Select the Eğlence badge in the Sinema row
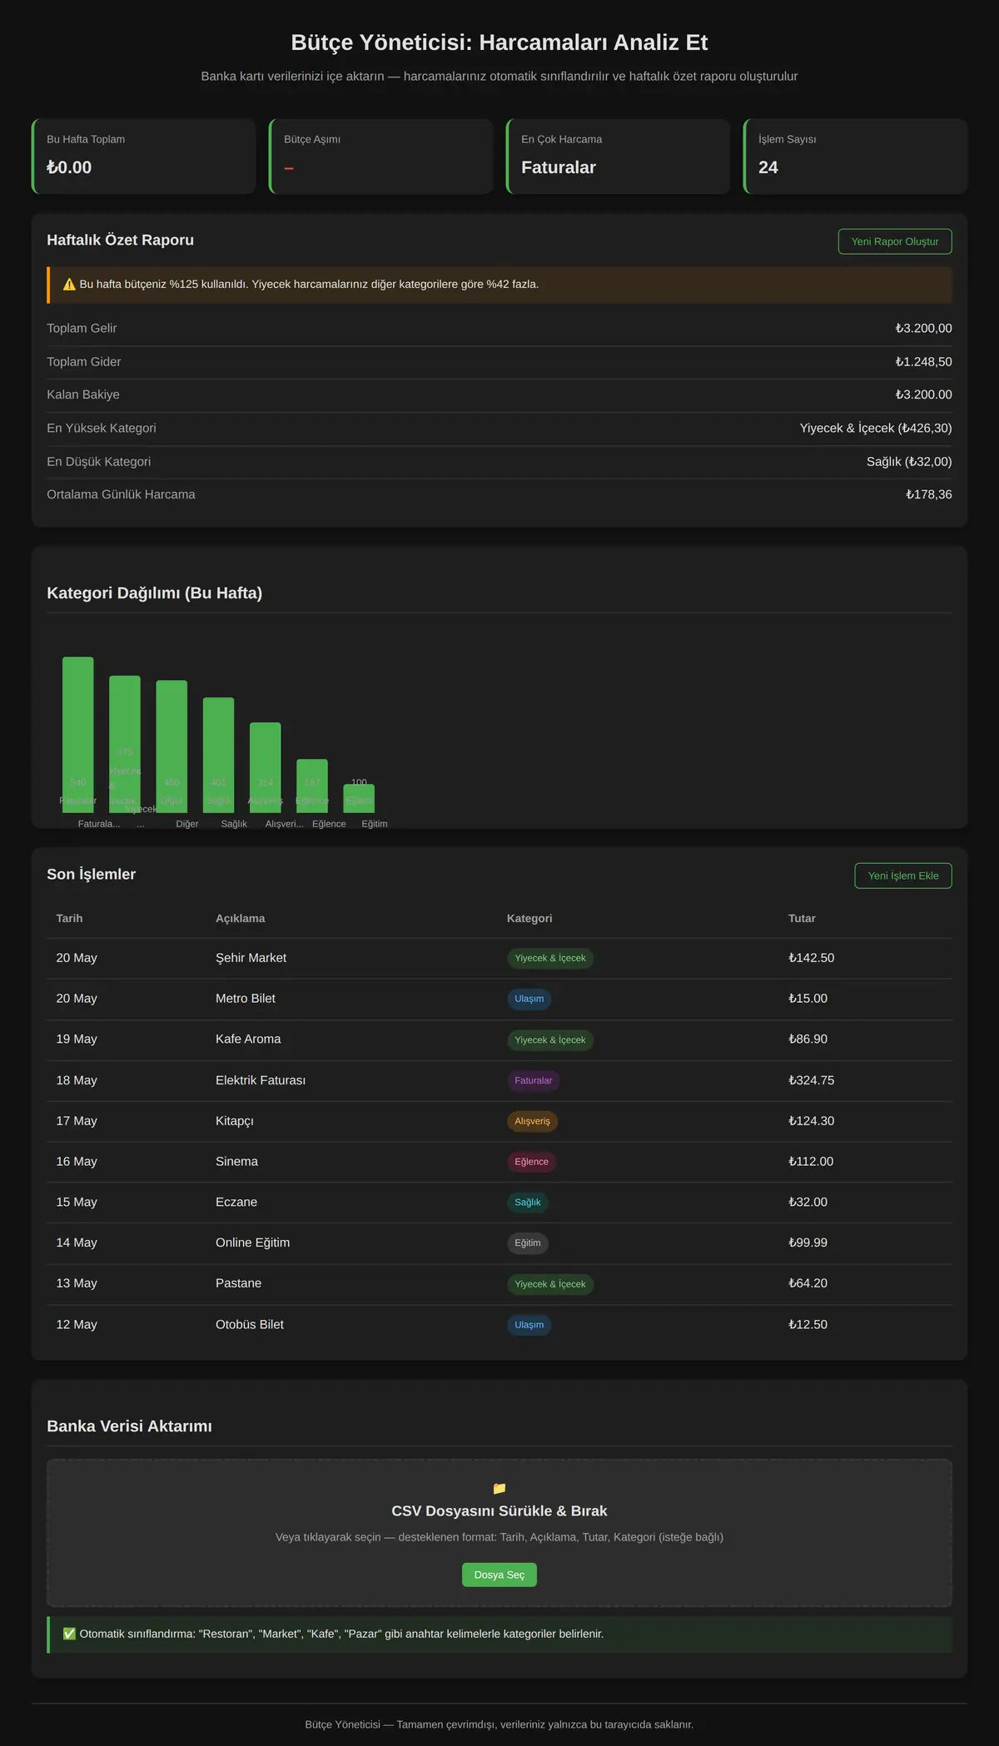 [532, 1162]
